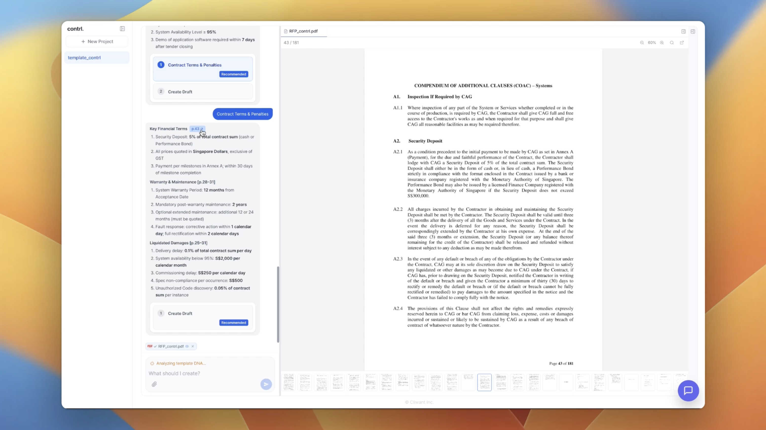766x430 pixels.
Task: Create a New Project
Action: coord(97,42)
